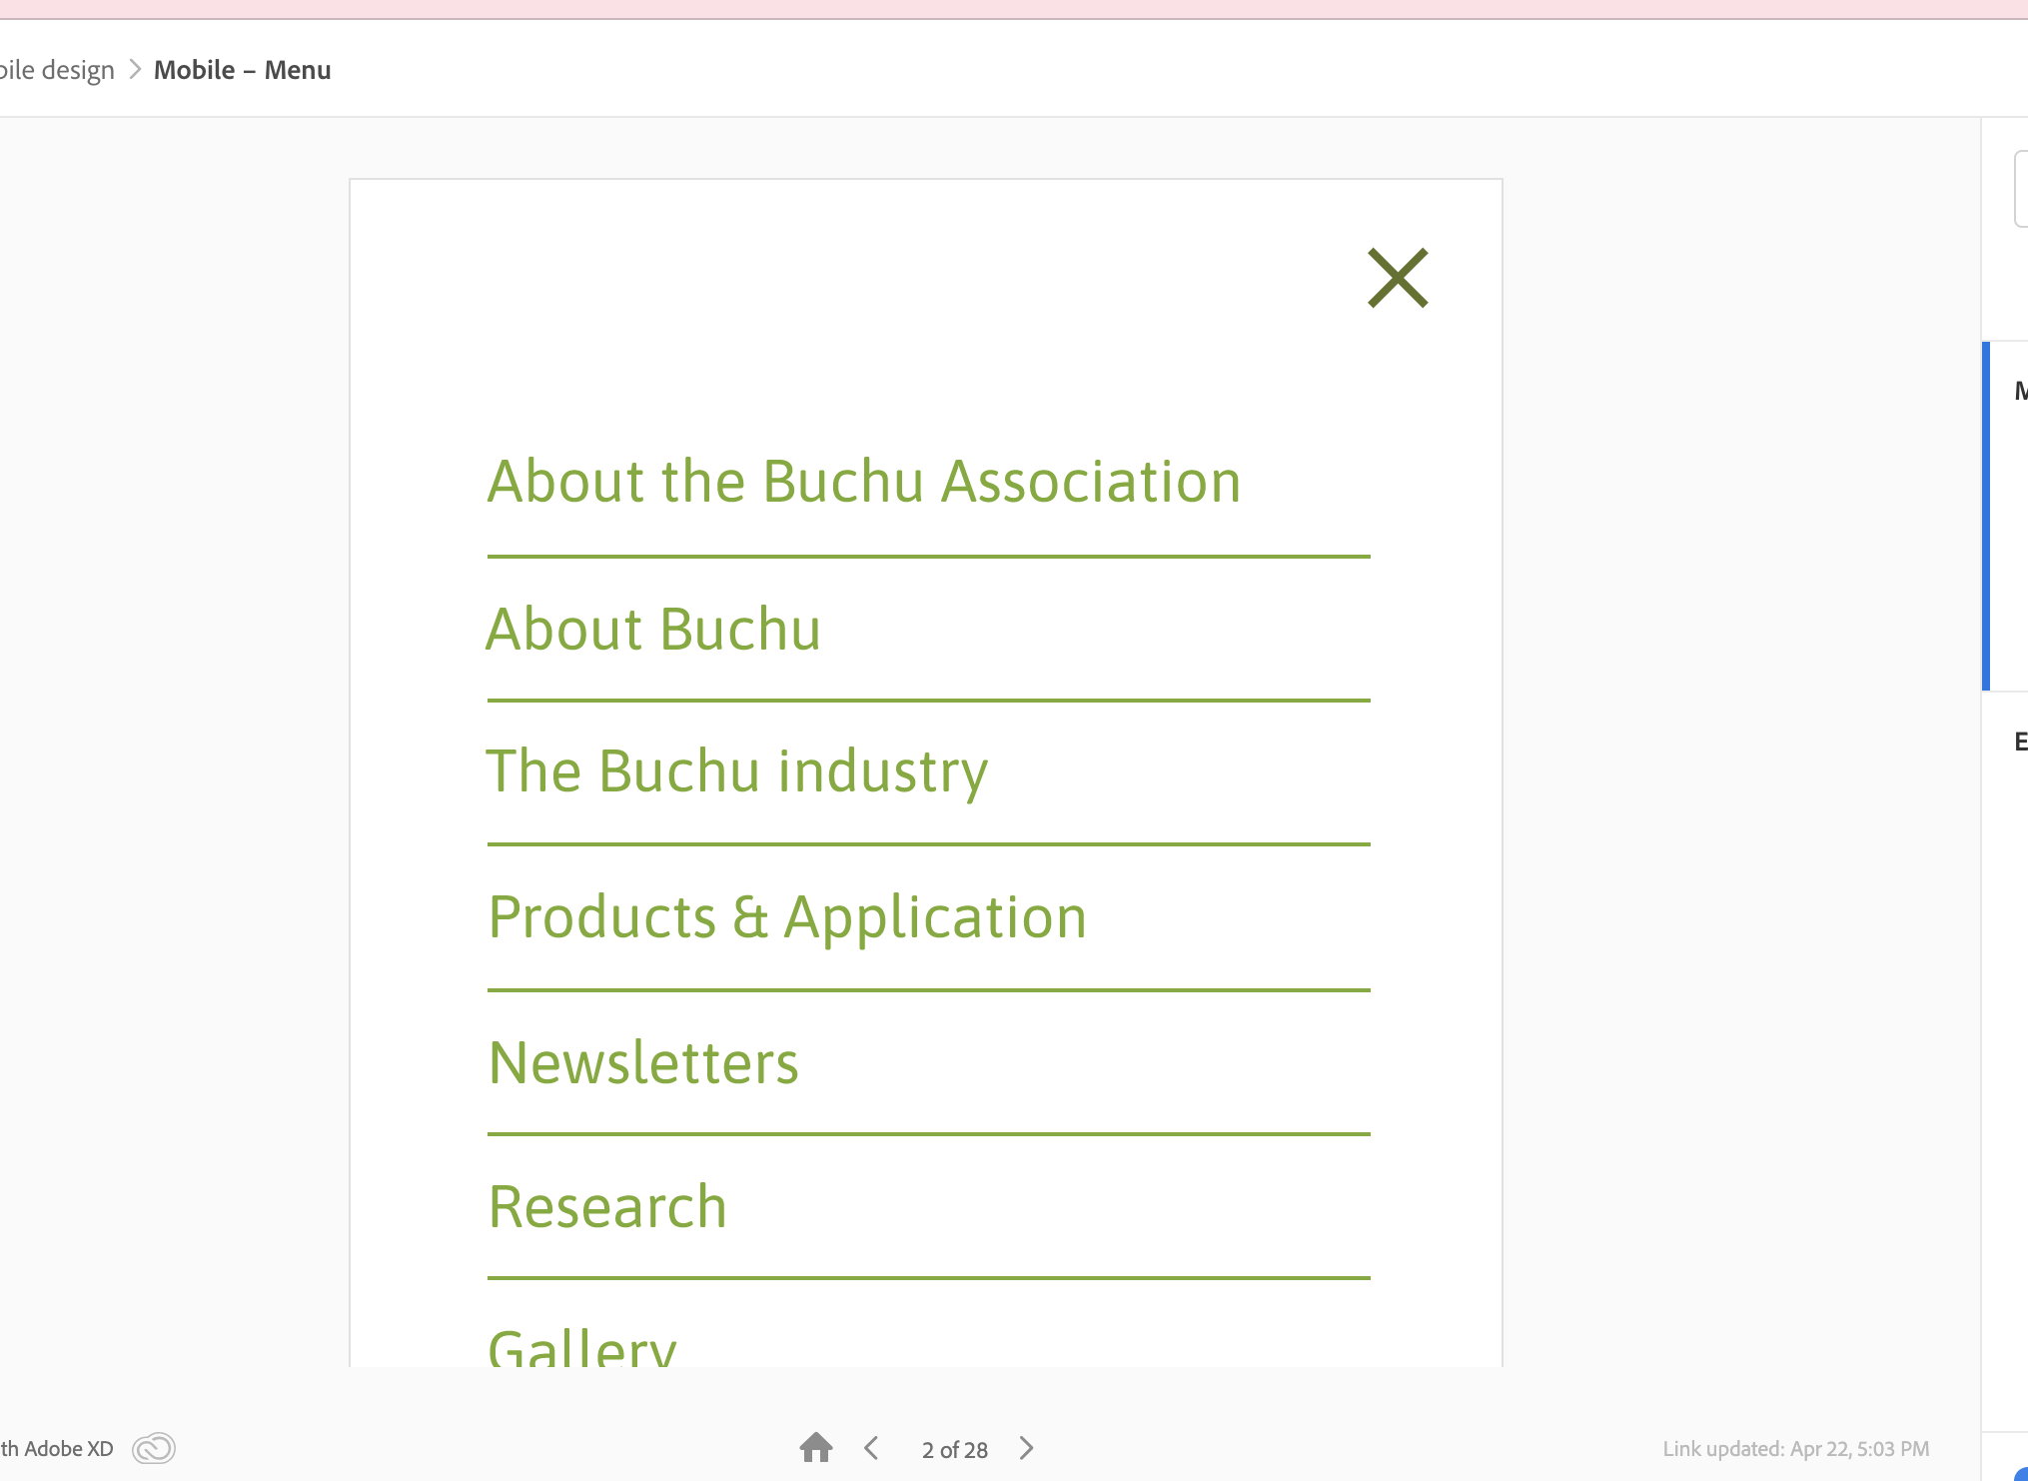Screen dimensions: 2028x1481
Task: Click the Mobile – Menu breadcrumb title
Action: pyautogui.click(x=242, y=70)
